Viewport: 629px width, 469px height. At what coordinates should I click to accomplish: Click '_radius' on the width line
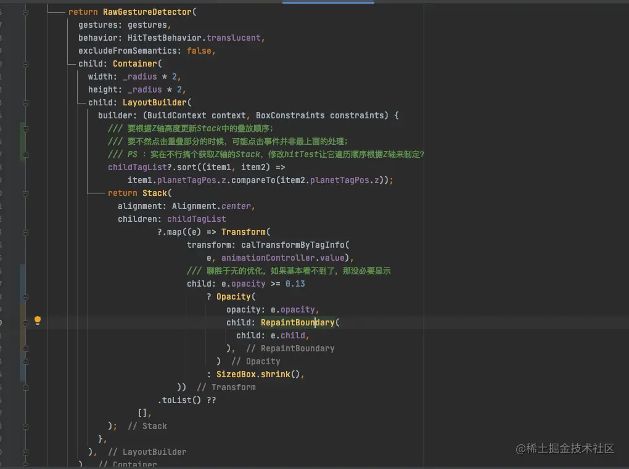[x=140, y=76]
